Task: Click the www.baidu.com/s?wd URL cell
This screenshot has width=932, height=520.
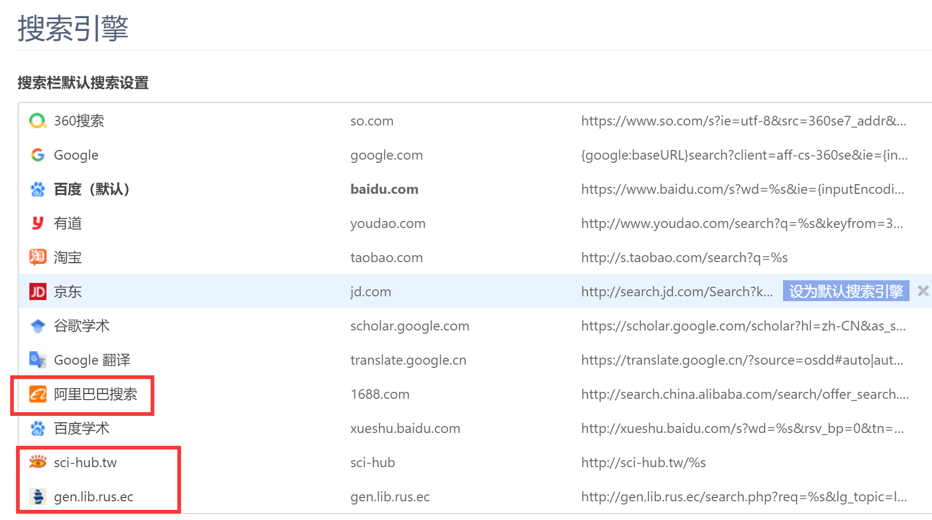Action: 742,189
